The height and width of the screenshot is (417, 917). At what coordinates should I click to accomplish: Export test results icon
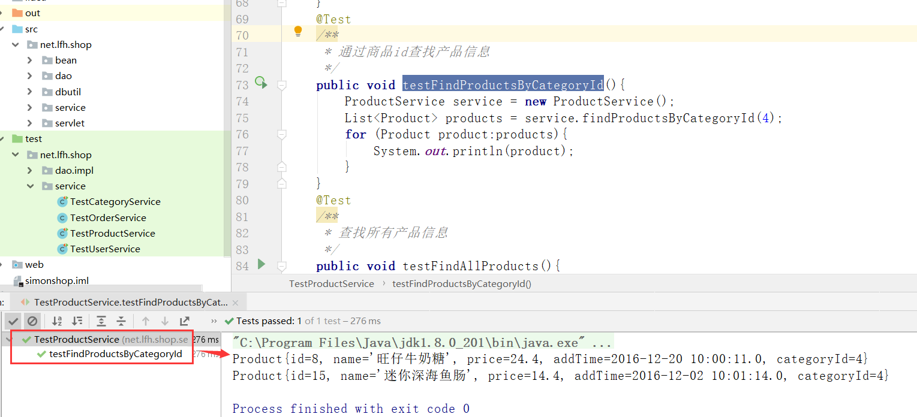pyautogui.click(x=185, y=321)
